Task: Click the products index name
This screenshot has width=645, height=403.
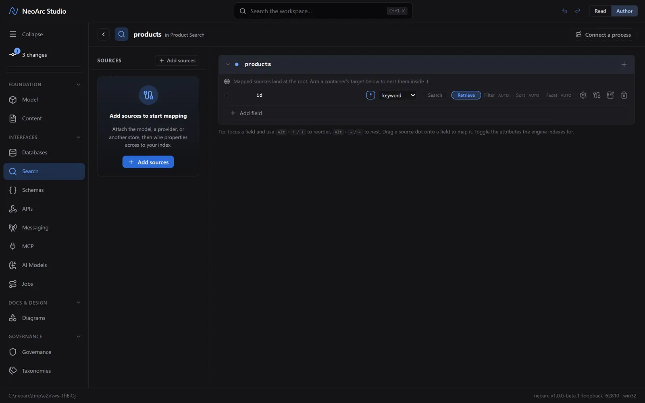Action: click(258, 64)
